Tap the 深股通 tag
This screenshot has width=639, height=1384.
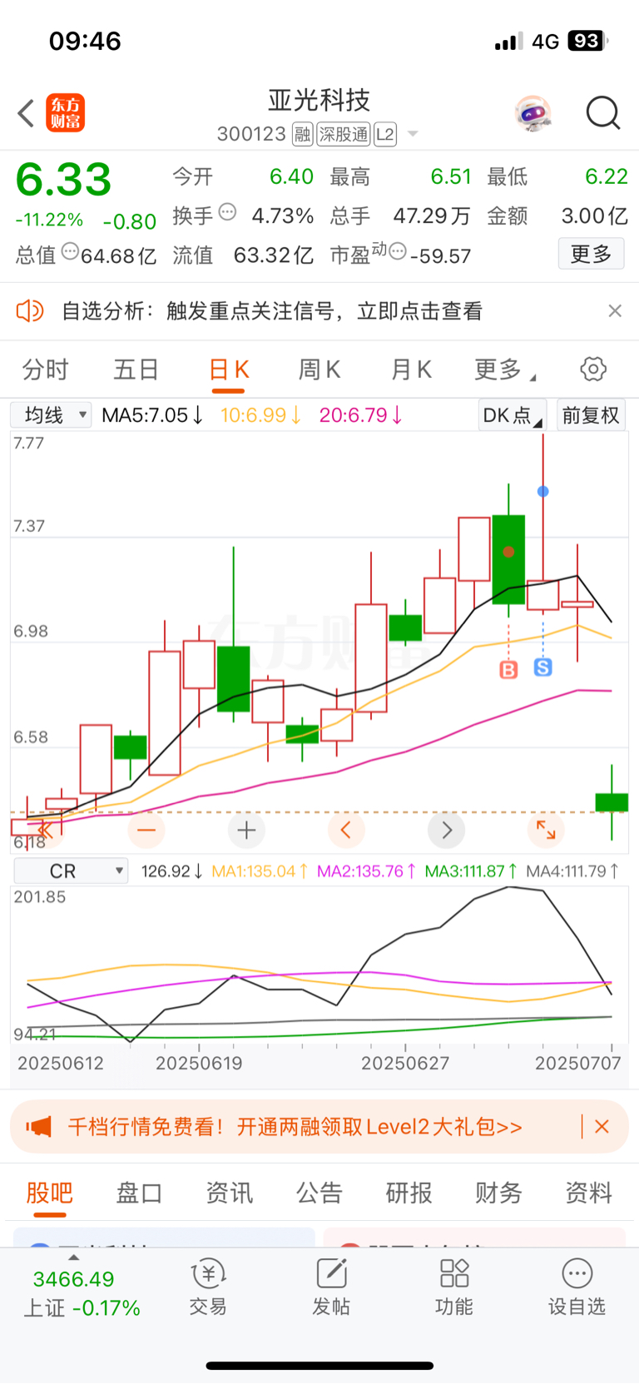[x=344, y=134]
